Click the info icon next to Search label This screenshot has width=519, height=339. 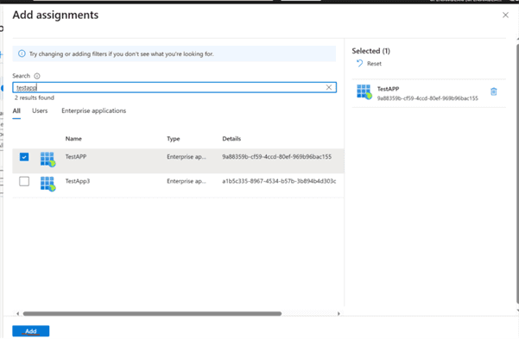coord(37,76)
